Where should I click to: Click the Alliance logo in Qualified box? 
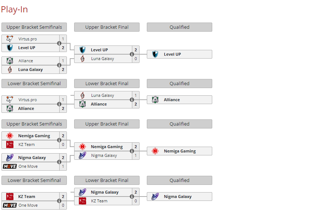[154, 99]
